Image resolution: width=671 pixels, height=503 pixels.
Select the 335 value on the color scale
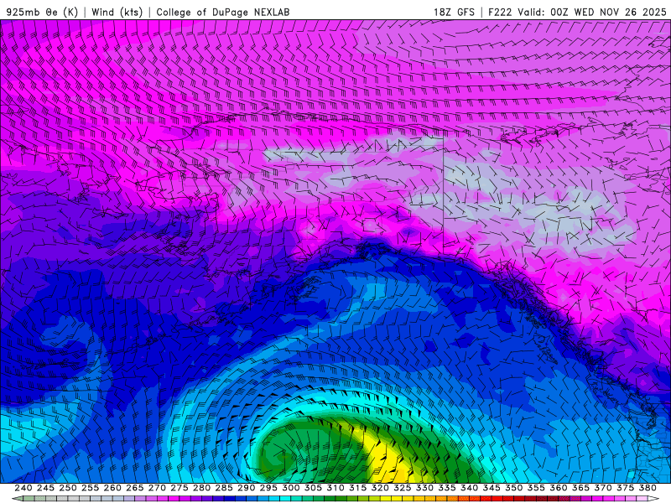click(x=447, y=488)
